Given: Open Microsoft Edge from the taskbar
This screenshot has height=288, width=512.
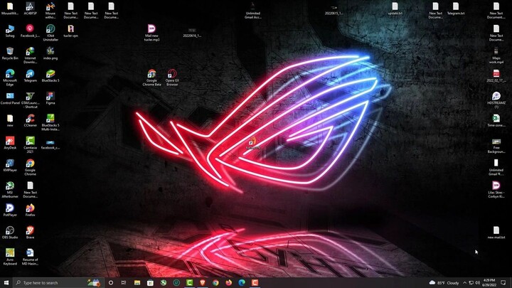Looking at the screenshot, I should [x=242, y=282].
